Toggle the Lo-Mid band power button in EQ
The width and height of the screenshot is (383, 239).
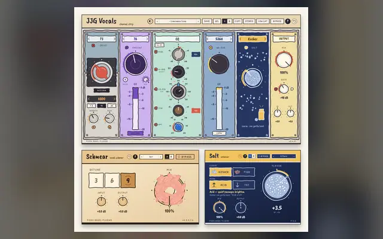(156, 89)
